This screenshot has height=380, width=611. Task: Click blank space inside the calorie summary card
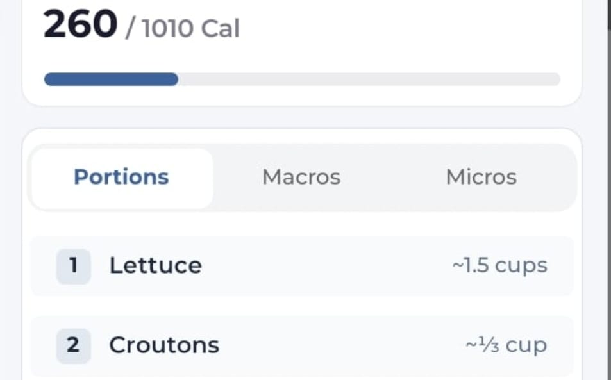(409, 35)
